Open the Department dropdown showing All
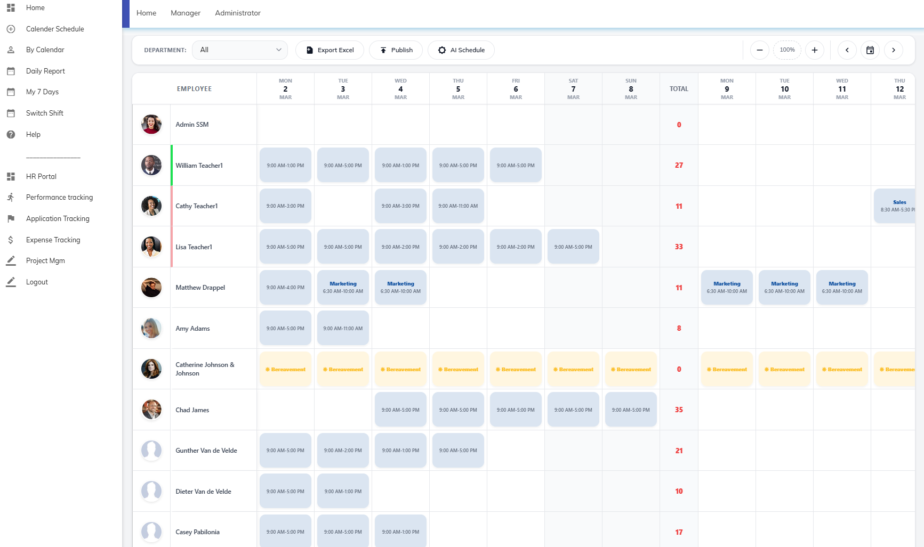Viewport: 924px width, 547px height. 239,50
